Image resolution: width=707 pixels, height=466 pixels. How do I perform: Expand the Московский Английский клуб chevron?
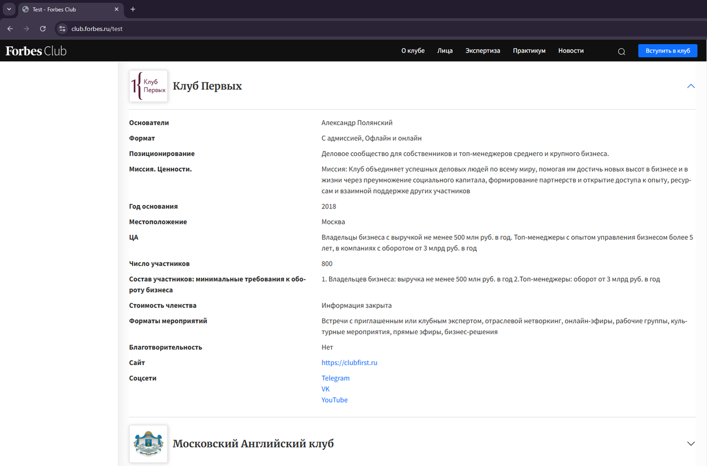[x=690, y=443]
